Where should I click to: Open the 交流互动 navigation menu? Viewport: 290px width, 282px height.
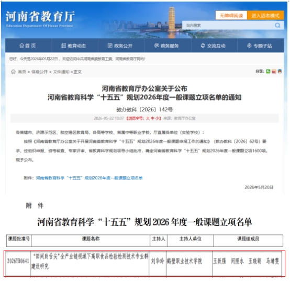(213, 46)
